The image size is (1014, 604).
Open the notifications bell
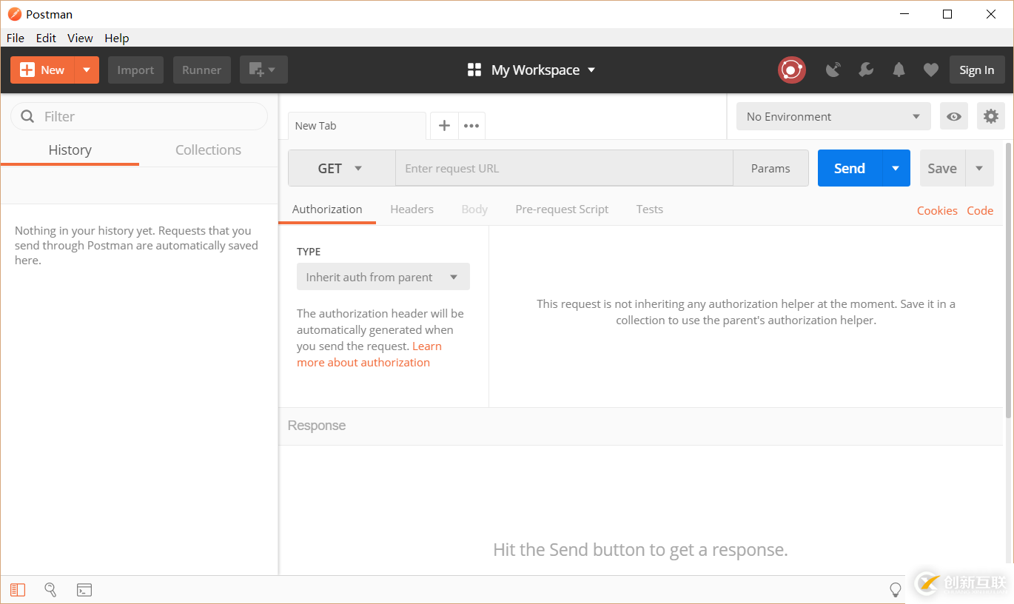899,70
